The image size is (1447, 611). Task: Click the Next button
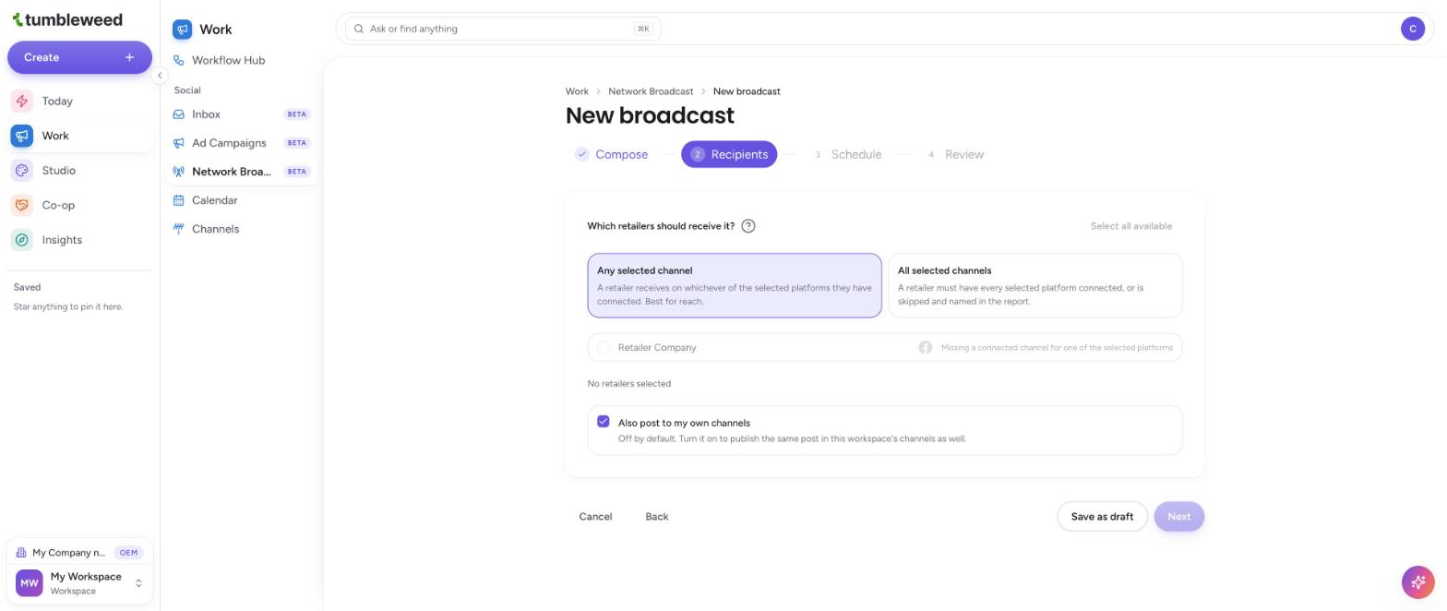click(x=1178, y=517)
